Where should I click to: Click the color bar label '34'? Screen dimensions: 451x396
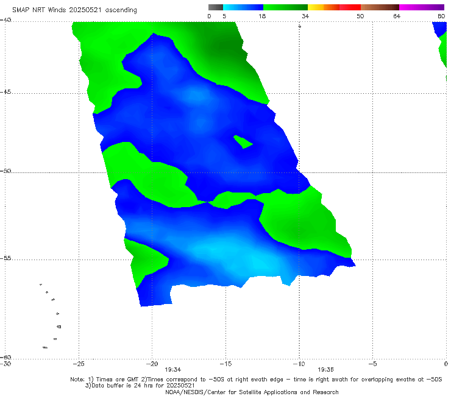pyautogui.click(x=305, y=16)
